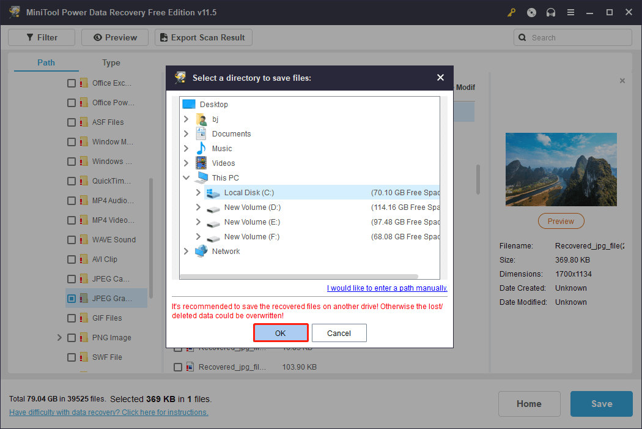Select the Videos film icon
Viewport: 642px width, 429px height.
(x=201, y=163)
